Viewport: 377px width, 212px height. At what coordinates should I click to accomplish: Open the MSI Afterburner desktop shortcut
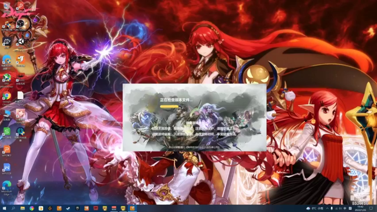[7, 81]
